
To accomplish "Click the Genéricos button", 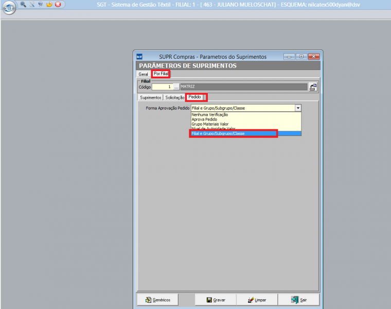I will (157, 300).
